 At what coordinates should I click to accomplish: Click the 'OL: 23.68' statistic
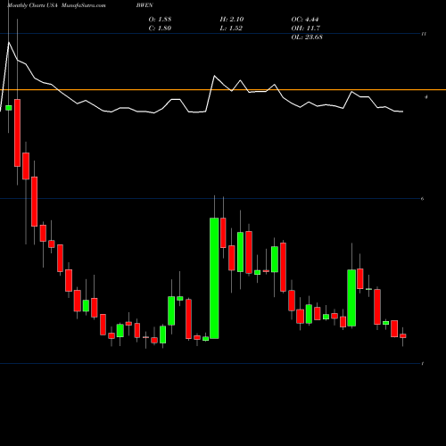pyautogui.click(x=307, y=37)
